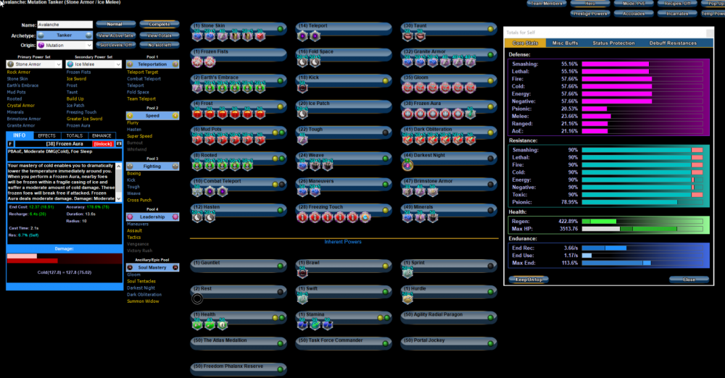Toggle the Granite Armor power indicator
Image resolution: width=725 pixels, height=378 pixels.
click(x=489, y=54)
